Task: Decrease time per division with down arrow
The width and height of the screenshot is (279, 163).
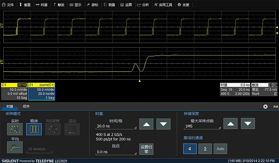Action: coord(164,124)
